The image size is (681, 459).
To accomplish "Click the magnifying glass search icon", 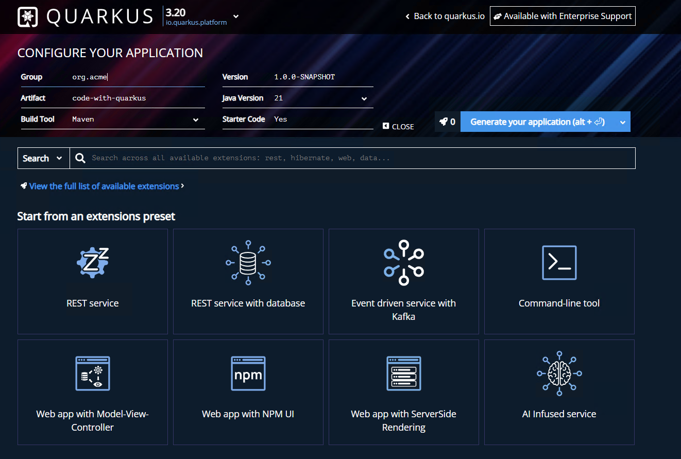I will coord(80,158).
